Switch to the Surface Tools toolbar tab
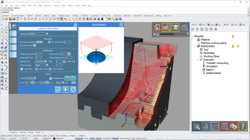Screen dimensions: 250x140 click(106, 16)
